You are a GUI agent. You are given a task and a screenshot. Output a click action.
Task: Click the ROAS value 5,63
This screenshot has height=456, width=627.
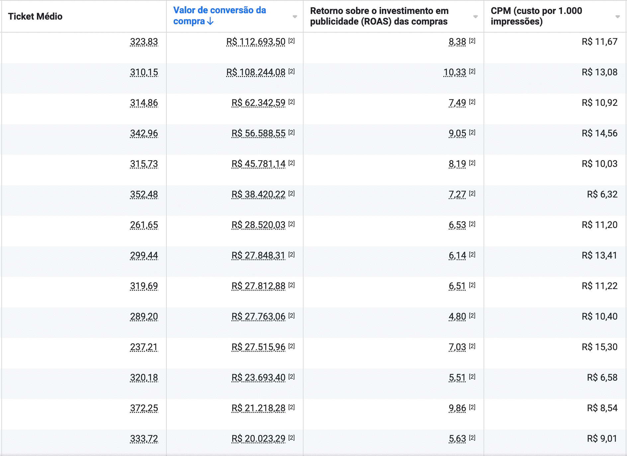[x=457, y=439]
